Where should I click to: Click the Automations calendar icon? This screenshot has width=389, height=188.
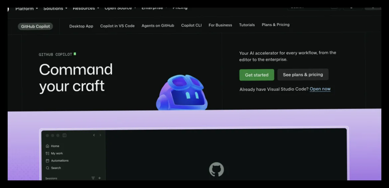click(48, 160)
